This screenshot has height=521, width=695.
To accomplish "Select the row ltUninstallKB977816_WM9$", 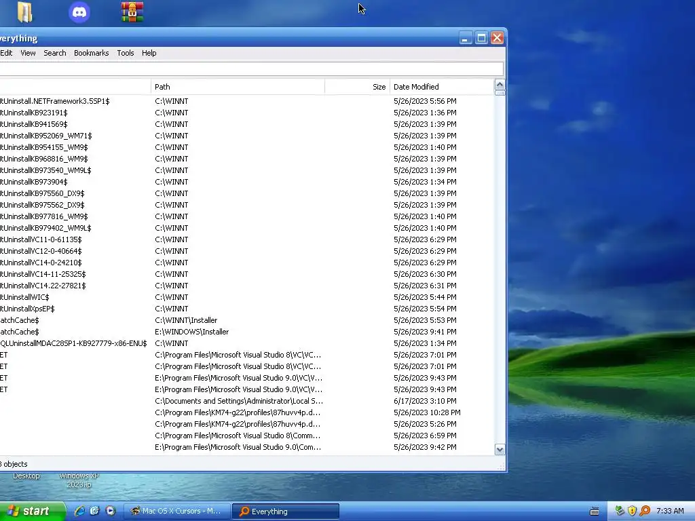I will tap(247, 216).
